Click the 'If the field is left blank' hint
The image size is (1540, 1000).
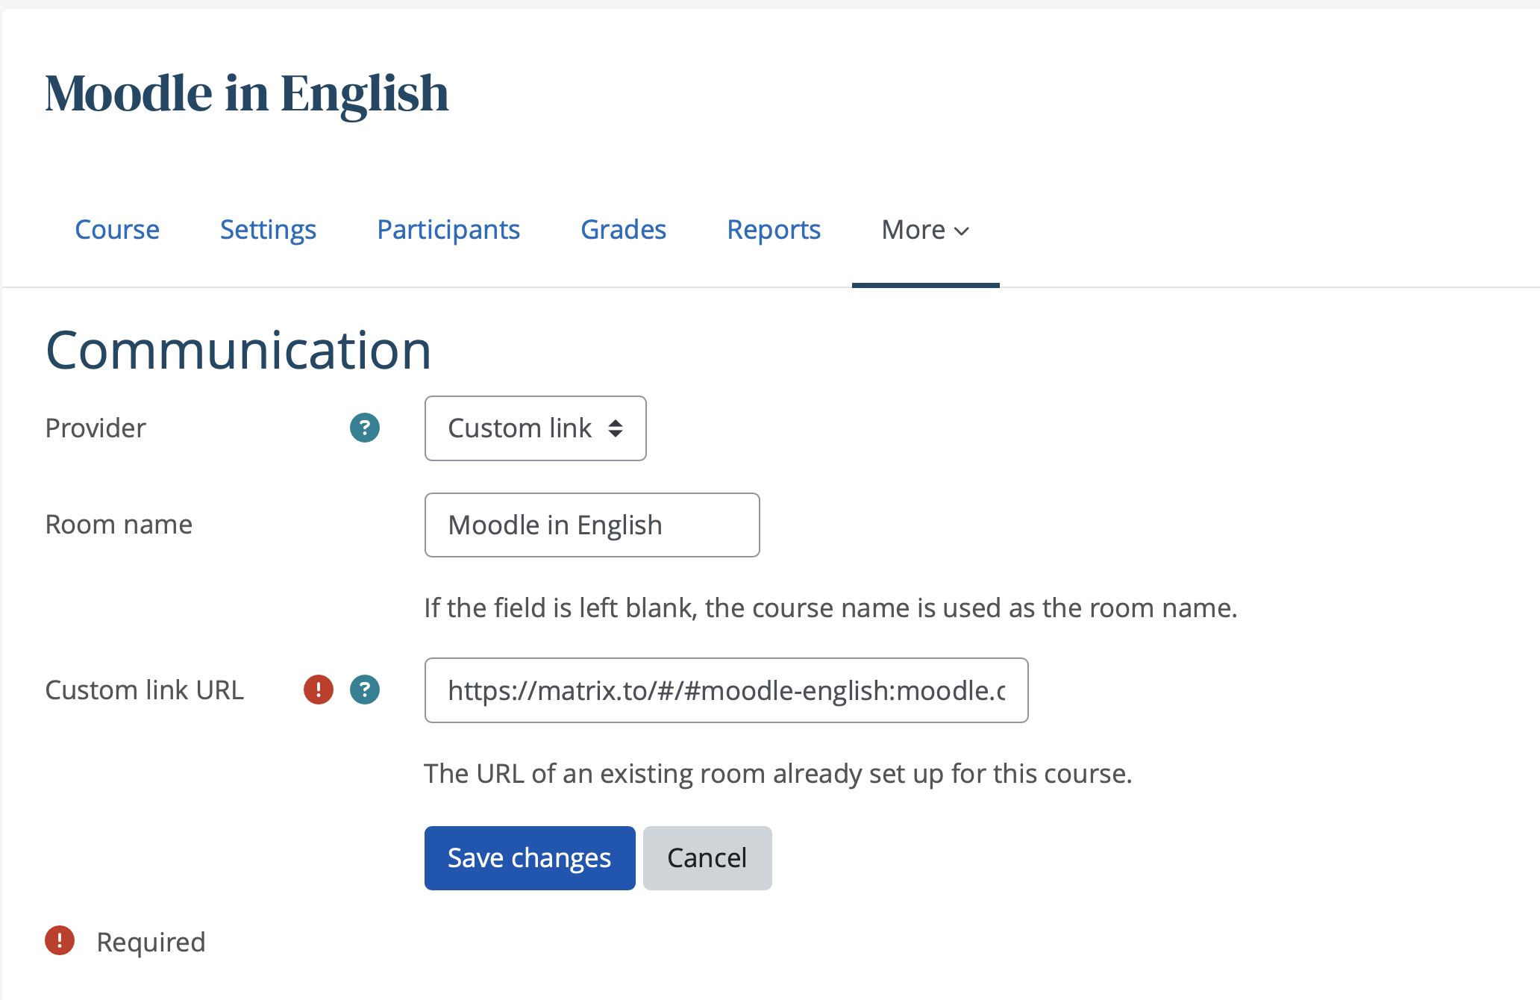click(830, 608)
